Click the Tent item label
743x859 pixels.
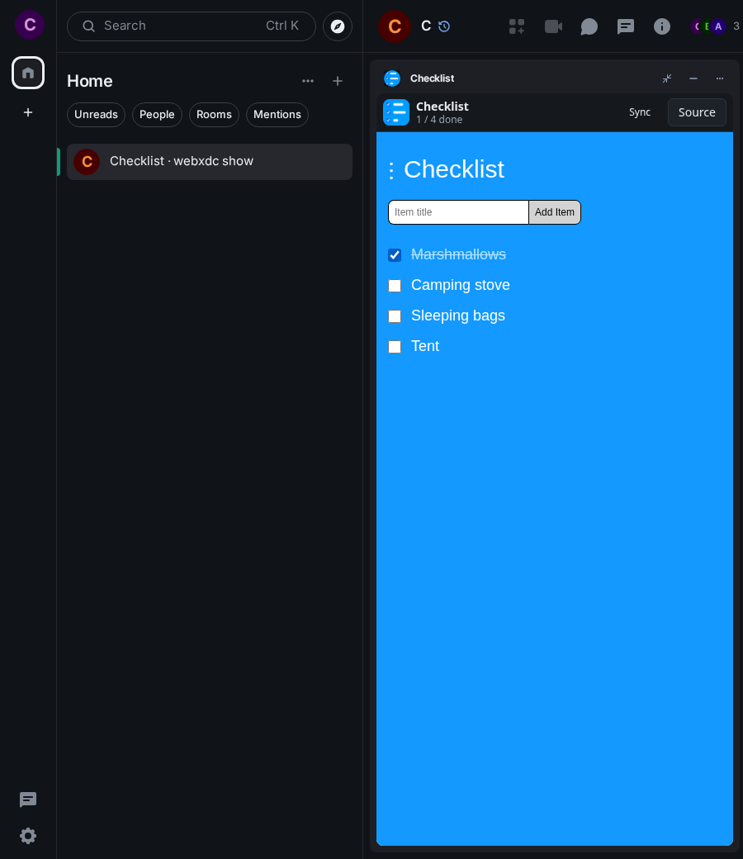[425, 346]
